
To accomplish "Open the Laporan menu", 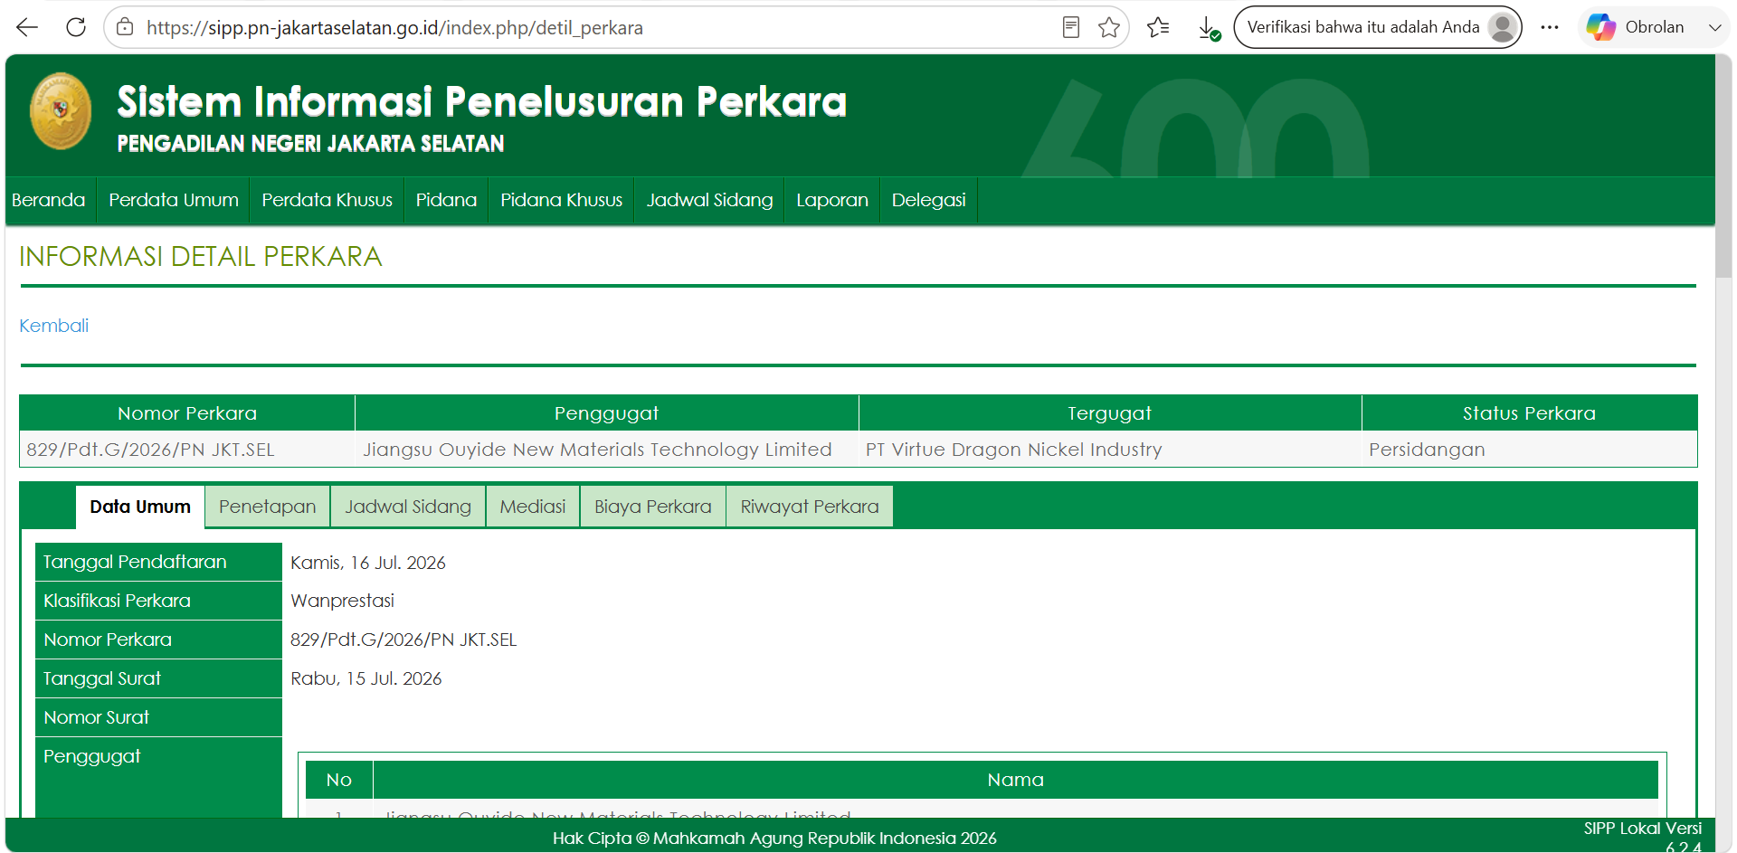I will point(832,200).
